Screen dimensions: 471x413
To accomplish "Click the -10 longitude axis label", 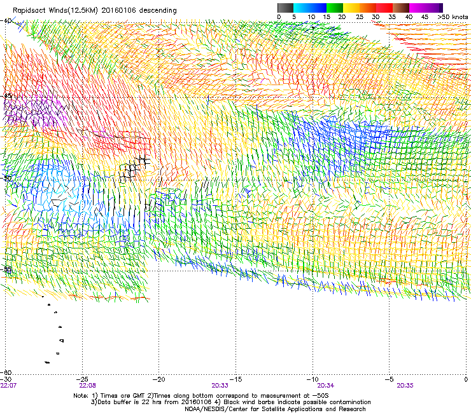I will pos(313,380).
